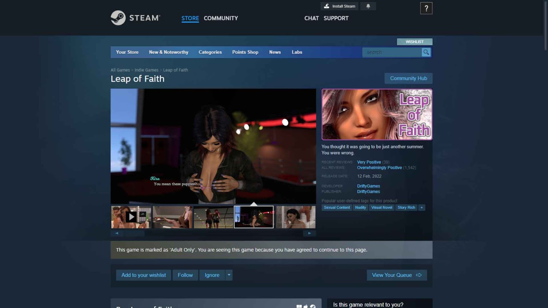Click the release date 12 Feb, 2022

[369, 176]
